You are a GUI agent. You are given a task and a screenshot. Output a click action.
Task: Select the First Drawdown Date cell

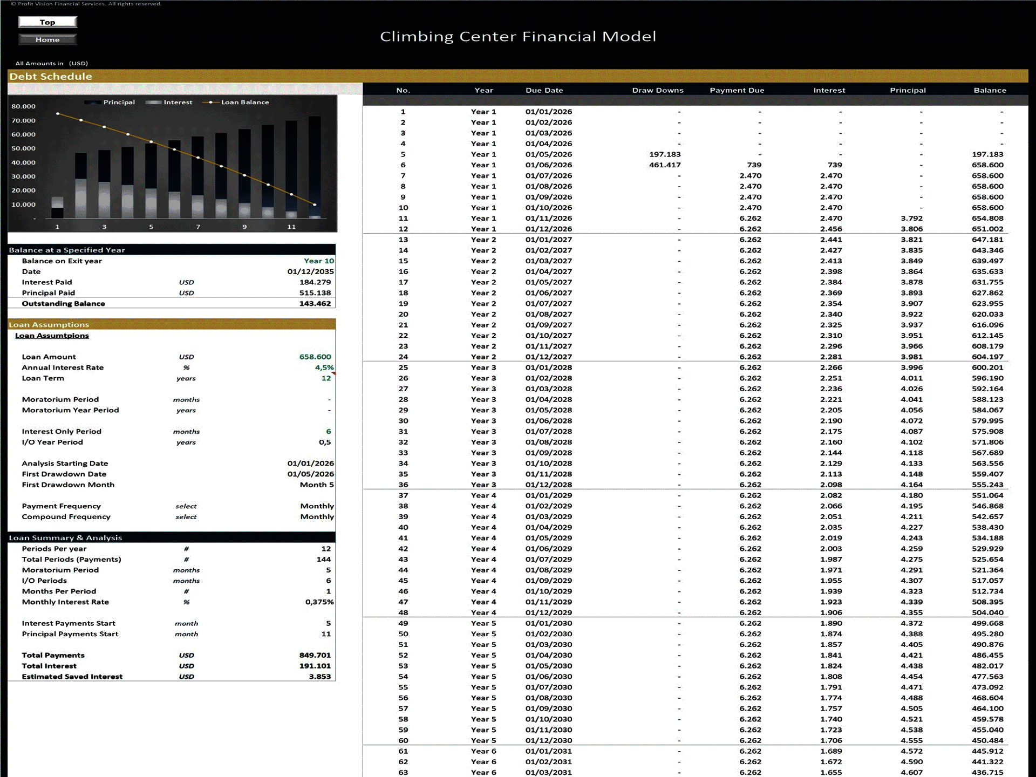coord(310,474)
